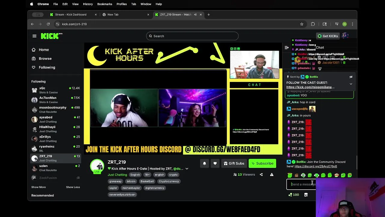The height and width of the screenshot is (217, 385).
Task: Open xDrillys channel in Following list
Action: 56,139
